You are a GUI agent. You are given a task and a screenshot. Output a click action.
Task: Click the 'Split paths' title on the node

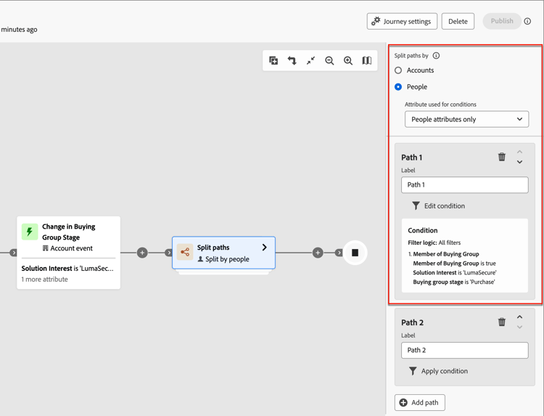(213, 248)
